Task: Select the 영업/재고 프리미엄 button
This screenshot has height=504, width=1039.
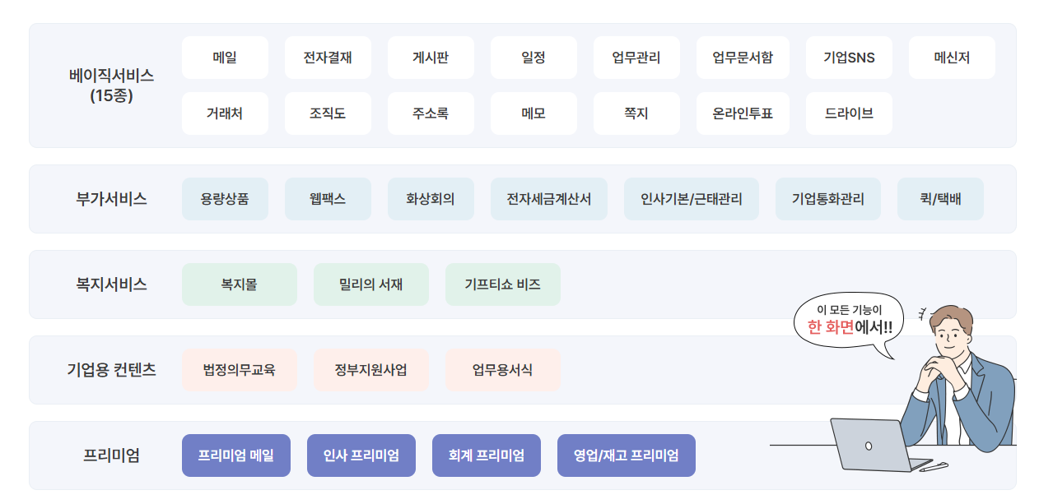Action: [626, 455]
